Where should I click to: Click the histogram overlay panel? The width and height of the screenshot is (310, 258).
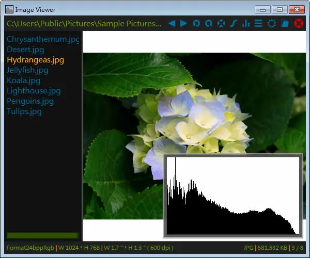tap(233, 196)
